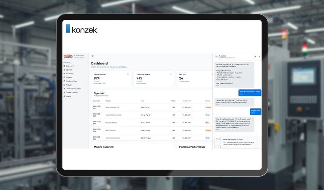The width and height of the screenshot is (324, 190).
Task: Expand the AI Asistan panel
Action: [x=255, y=57]
